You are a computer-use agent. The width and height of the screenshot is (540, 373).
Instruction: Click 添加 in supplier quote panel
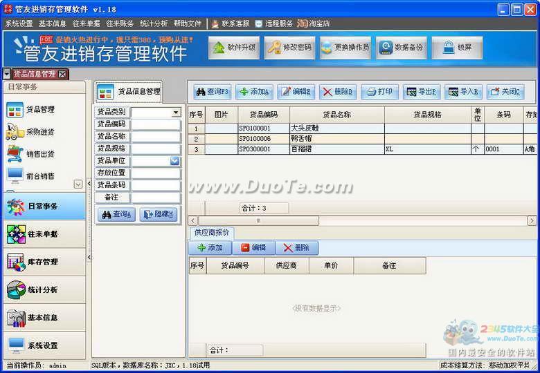click(210, 248)
